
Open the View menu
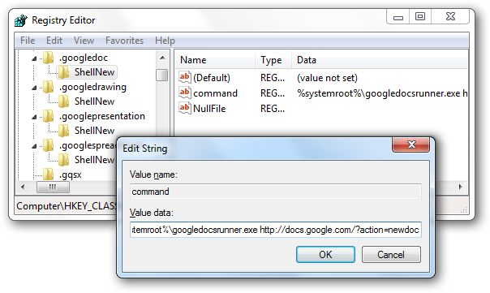click(84, 41)
